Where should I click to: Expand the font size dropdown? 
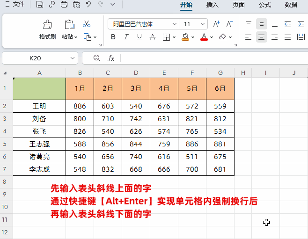coord(203,24)
